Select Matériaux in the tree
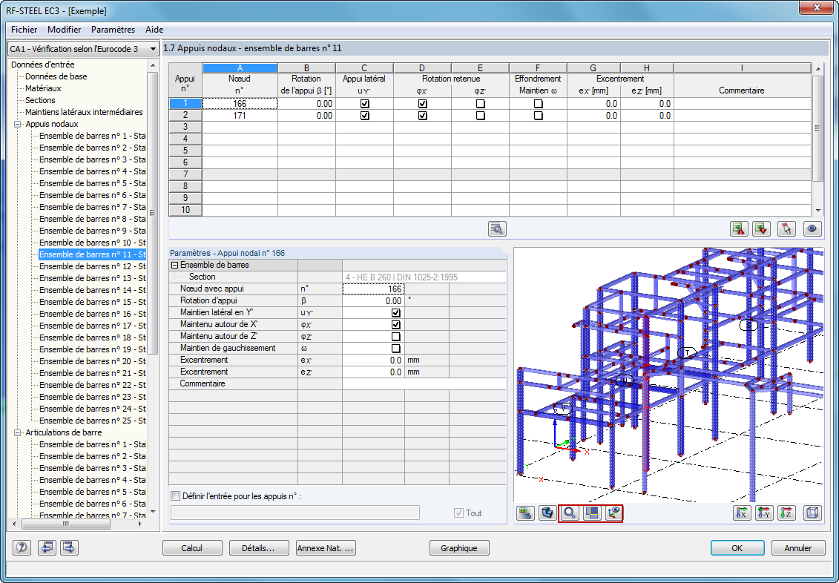 coord(43,88)
